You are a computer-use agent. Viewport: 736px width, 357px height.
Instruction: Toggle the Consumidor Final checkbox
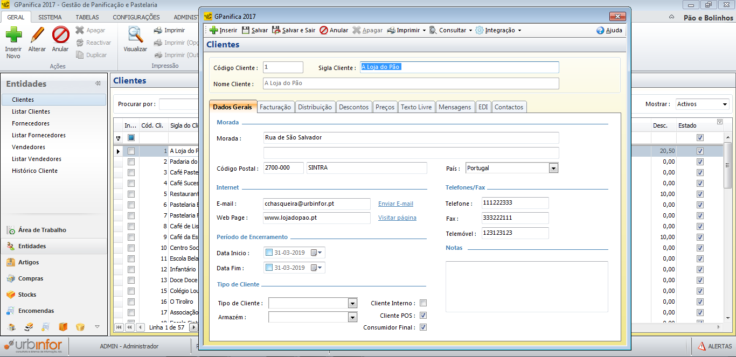423,327
